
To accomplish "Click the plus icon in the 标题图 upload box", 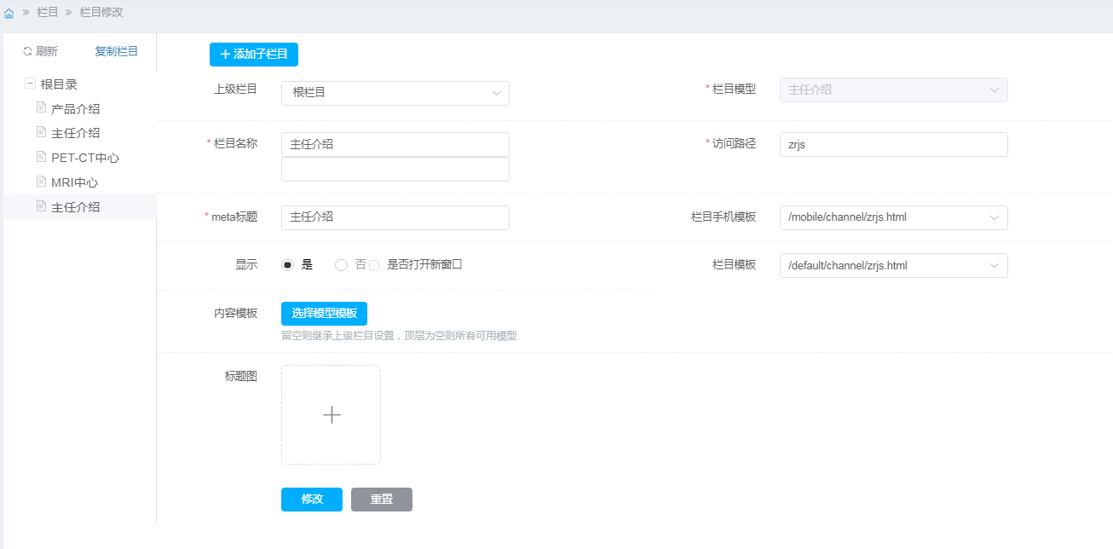I will (x=332, y=415).
